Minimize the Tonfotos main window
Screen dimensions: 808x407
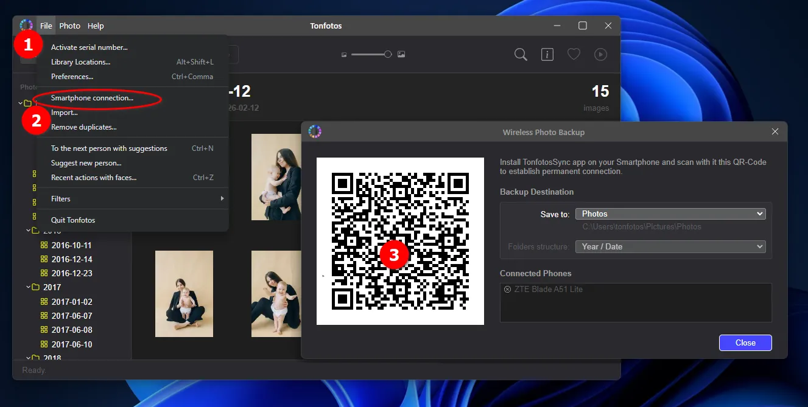557,26
